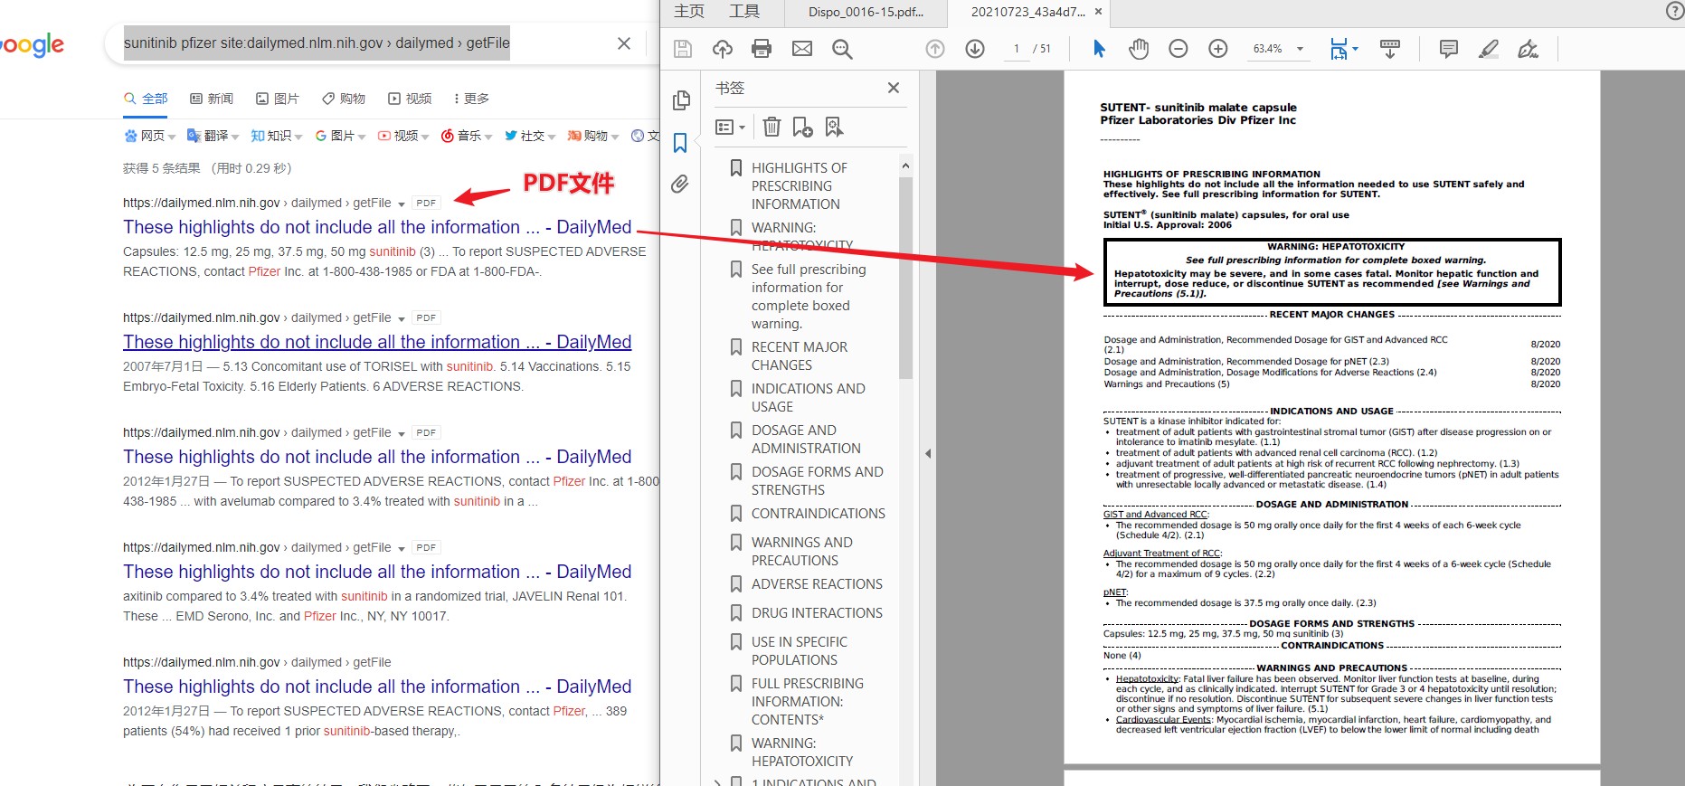1685x786 pixels.
Task: Open first DailyMed search result link
Action: click(377, 227)
